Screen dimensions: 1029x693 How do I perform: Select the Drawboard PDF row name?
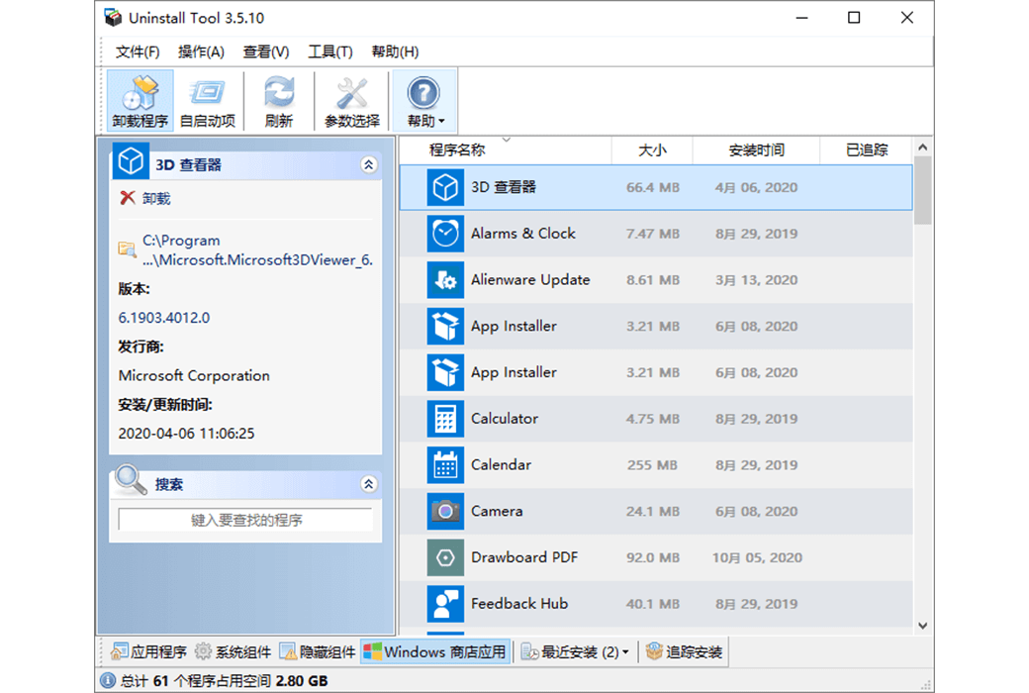[524, 557]
